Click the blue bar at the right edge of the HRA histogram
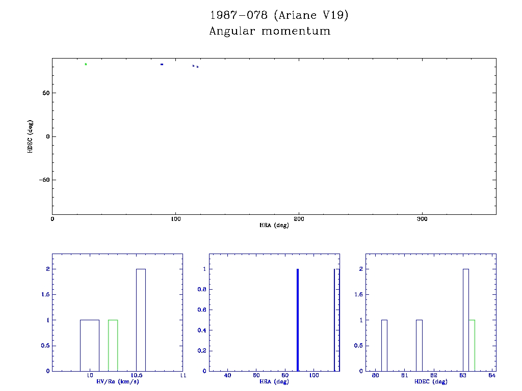The height and width of the screenshot is (391, 522). [x=334, y=320]
